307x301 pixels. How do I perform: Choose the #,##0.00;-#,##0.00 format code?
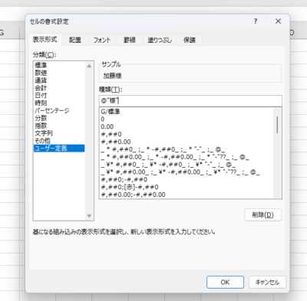pyautogui.click(x=187, y=195)
